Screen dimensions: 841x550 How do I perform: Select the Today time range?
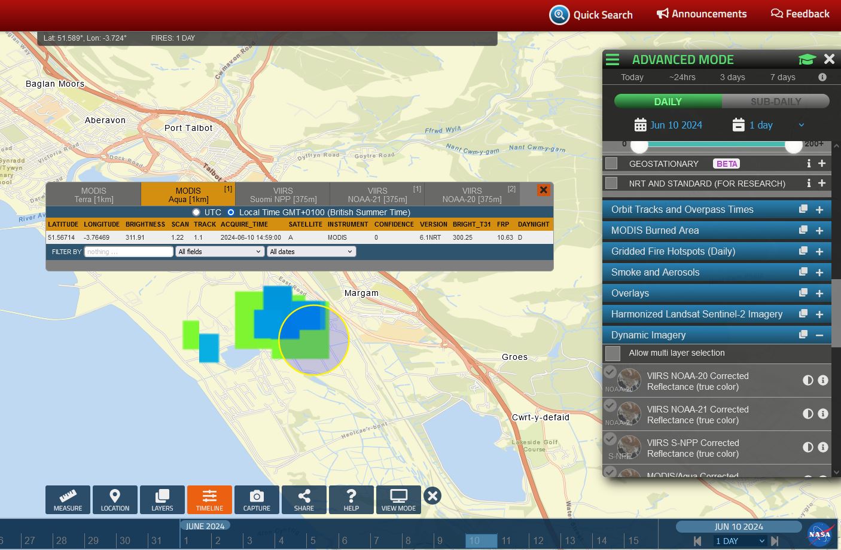(632, 77)
